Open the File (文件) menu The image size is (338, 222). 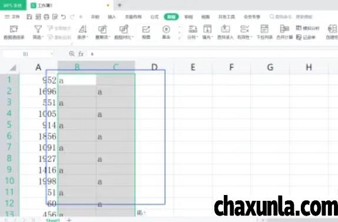point(12,17)
